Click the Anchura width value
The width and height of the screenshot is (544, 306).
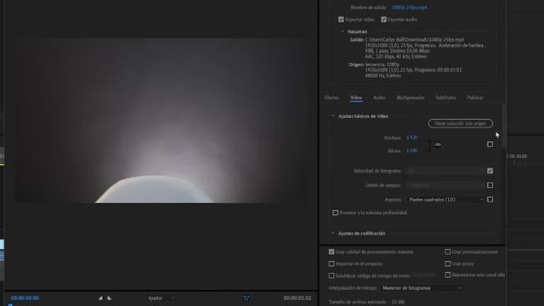[411, 138]
